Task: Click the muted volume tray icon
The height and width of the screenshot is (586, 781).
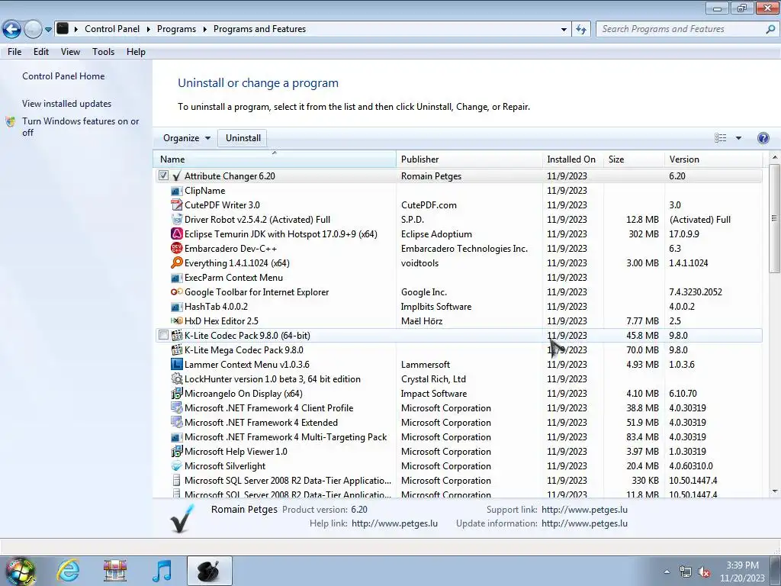Action: pyautogui.click(x=704, y=572)
